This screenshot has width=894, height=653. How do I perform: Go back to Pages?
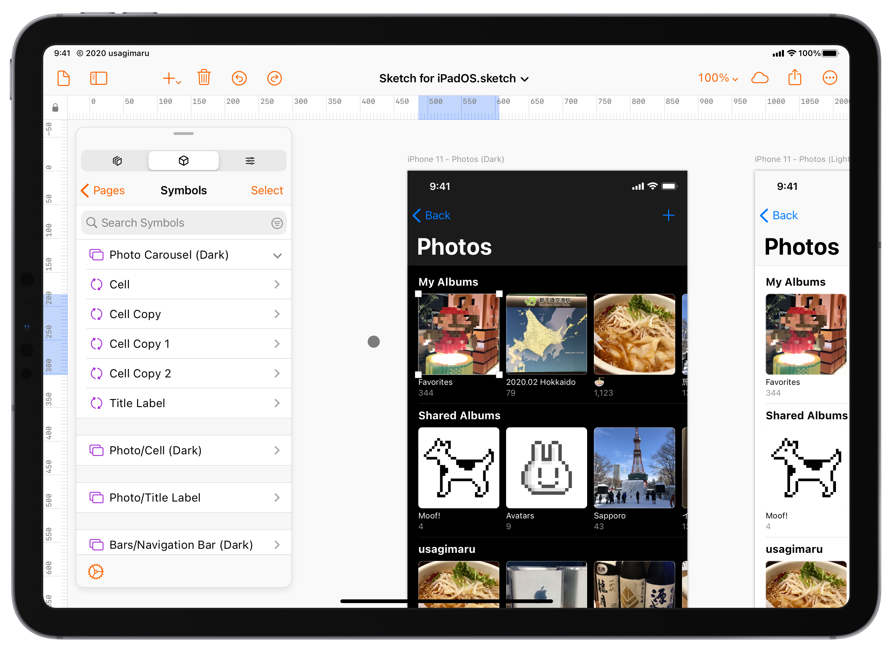[103, 191]
